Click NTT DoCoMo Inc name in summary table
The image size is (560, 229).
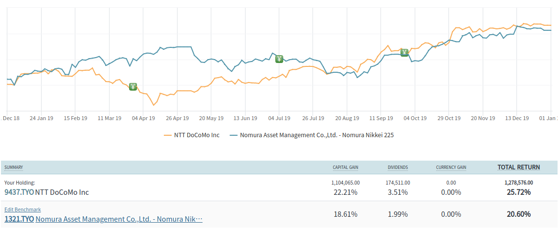click(62, 192)
